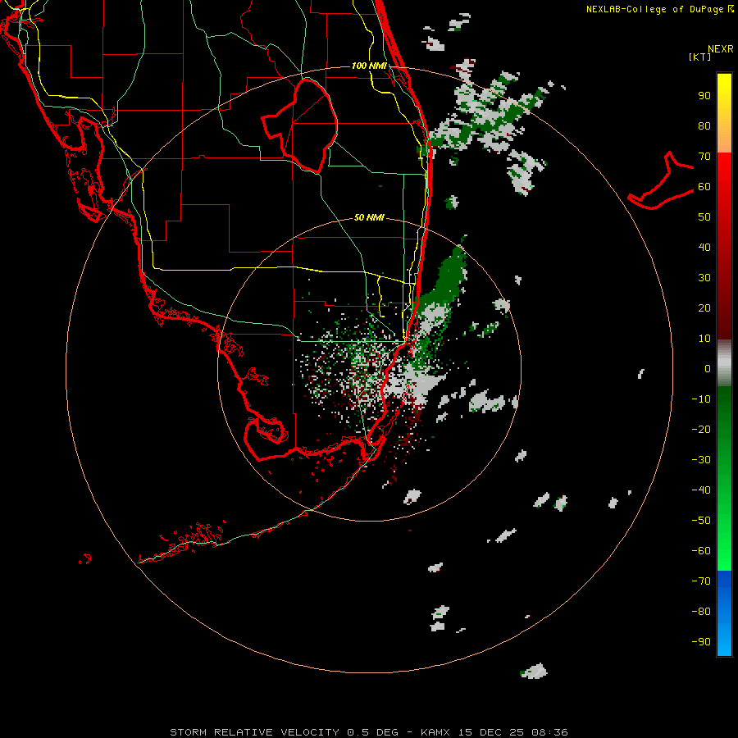Click the -30 scale value

point(701,460)
